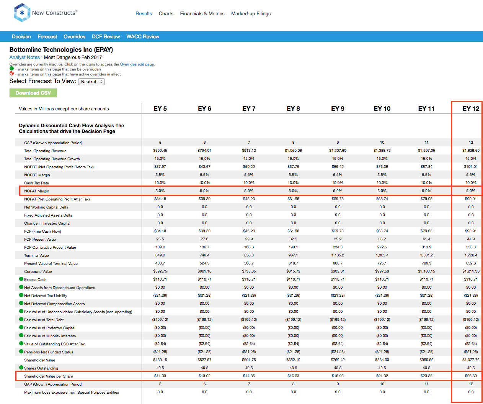Viewport: 483px width, 404px height.
Task: Click the EY 5 column header
Action: 160,108
